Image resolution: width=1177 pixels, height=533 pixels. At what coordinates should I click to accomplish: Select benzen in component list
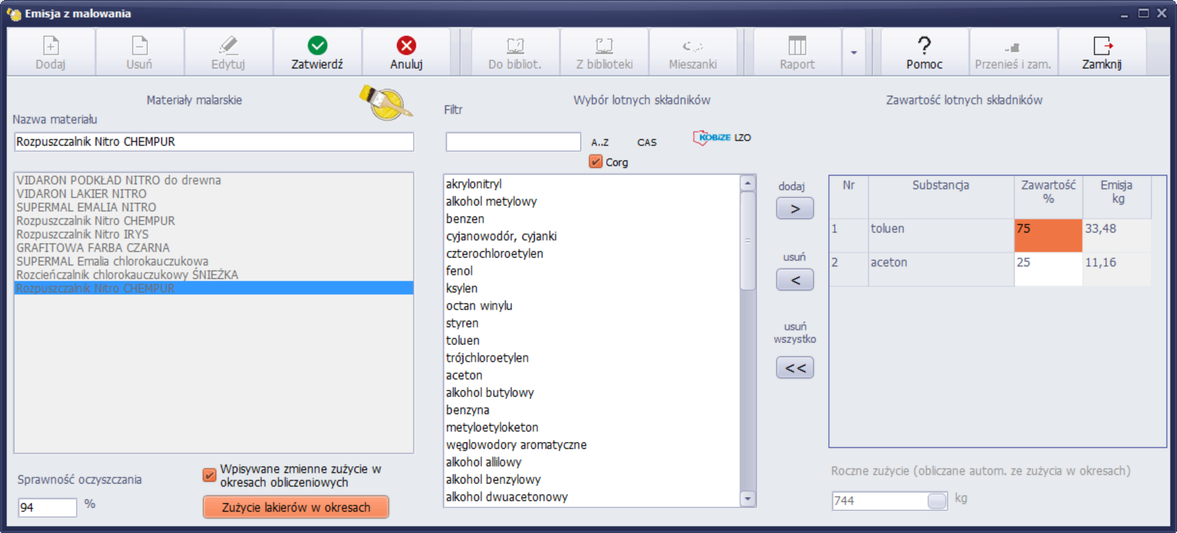click(592, 219)
